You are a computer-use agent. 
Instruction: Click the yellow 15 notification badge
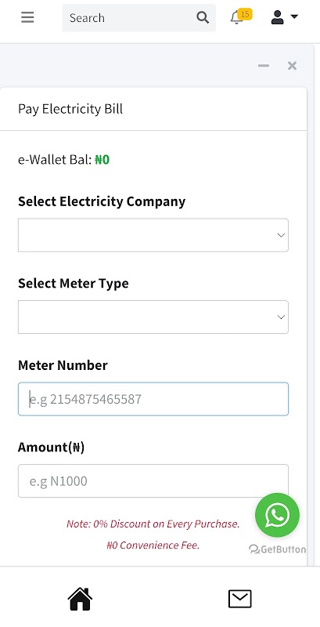click(x=245, y=14)
